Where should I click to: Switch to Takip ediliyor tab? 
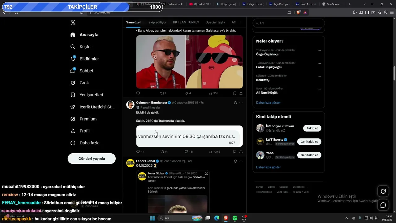click(157, 22)
